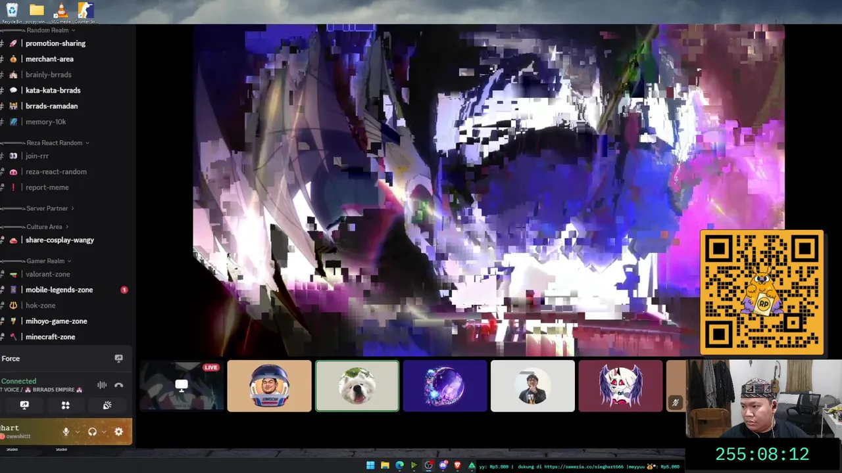Open noise suppression waveform settings
The image size is (842, 473).
pyautogui.click(x=102, y=386)
